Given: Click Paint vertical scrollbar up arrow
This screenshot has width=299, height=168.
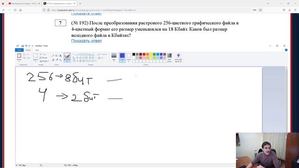Looking at the screenshot, I should pyautogui.click(x=286, y=68).
